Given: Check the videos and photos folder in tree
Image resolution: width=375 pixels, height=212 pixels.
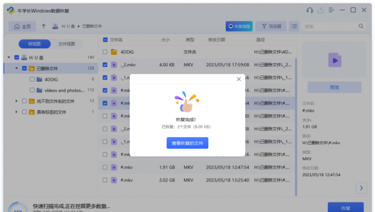Looking at the screenshot, I should 32,90.
